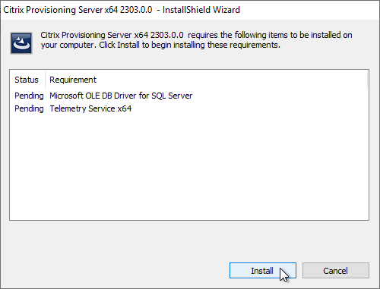The image size is (380, 289).
Task: Click the InstallShield Wizard title bar
Action: point(190,10)
